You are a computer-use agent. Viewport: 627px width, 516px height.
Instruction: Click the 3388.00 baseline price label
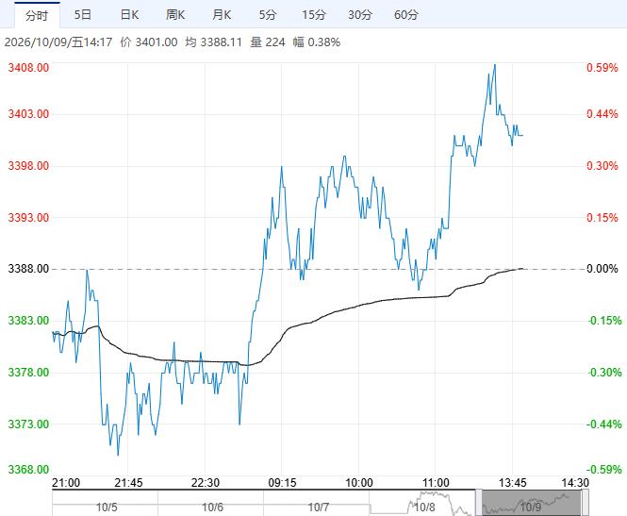pyautogui.click(x=28, y=269)
